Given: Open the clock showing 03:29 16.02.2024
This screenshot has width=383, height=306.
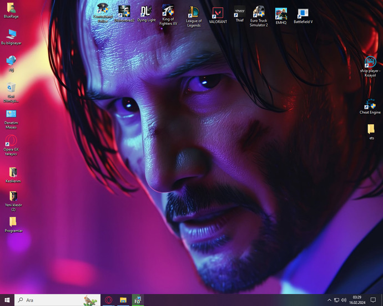Looking at the screenshot, I should (x=357, y=300).
